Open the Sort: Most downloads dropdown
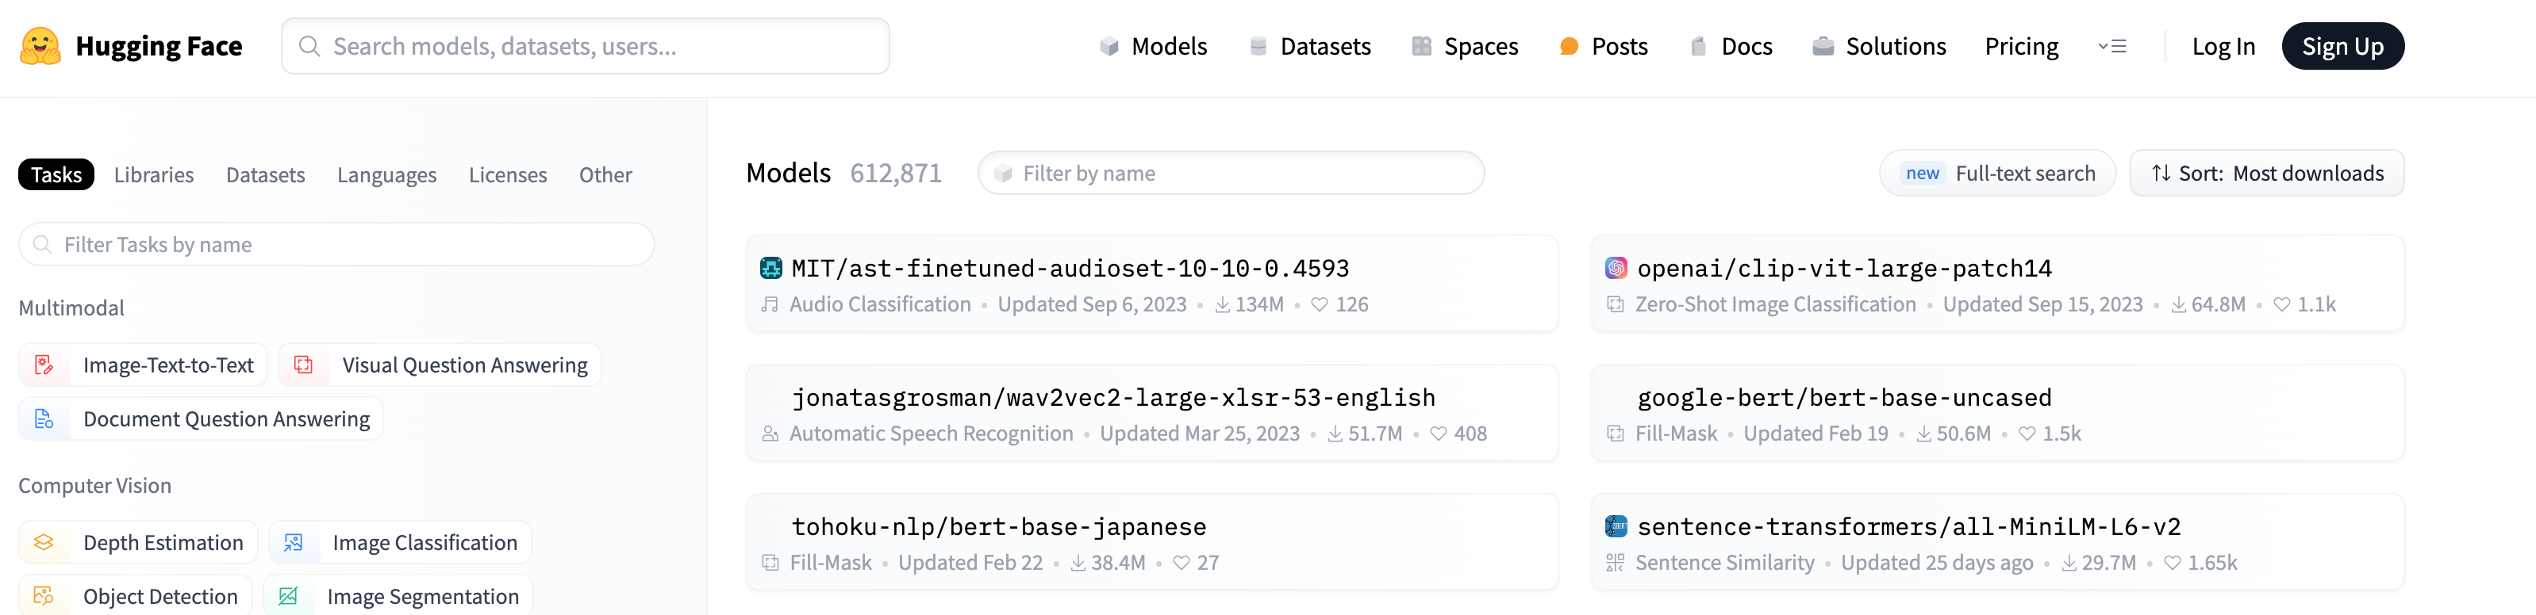The width and height of the screenshot is (2536, 615). click(x=2266, y=174)
